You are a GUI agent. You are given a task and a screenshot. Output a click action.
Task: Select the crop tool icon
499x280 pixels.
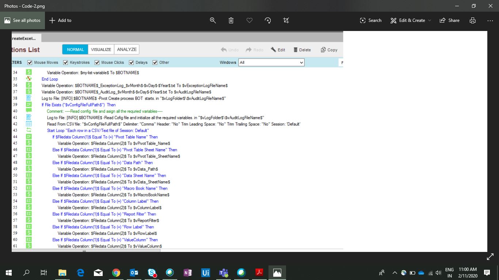coord(286,20)
